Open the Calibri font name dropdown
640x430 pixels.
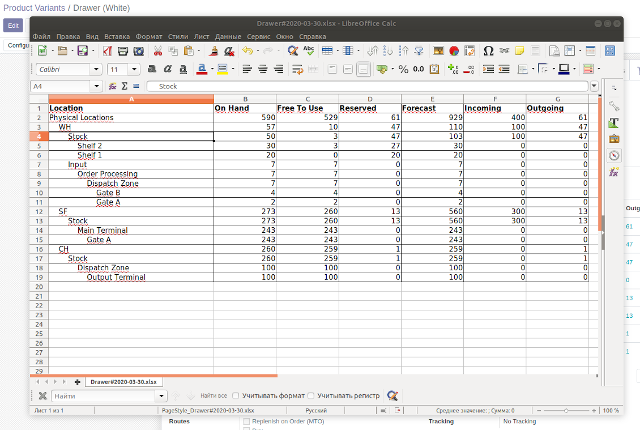(x=96, y=70)
